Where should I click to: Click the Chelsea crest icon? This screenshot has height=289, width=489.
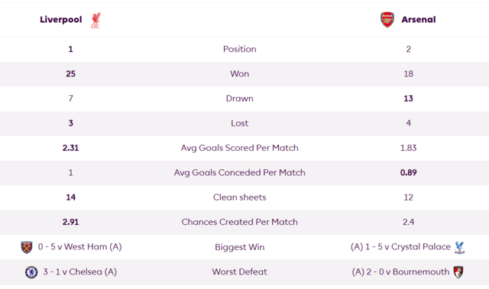(x=31, y=272)
